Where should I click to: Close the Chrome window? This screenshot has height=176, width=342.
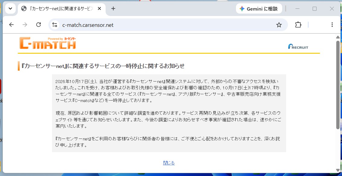pyautogui.click(x=332, y=9)
